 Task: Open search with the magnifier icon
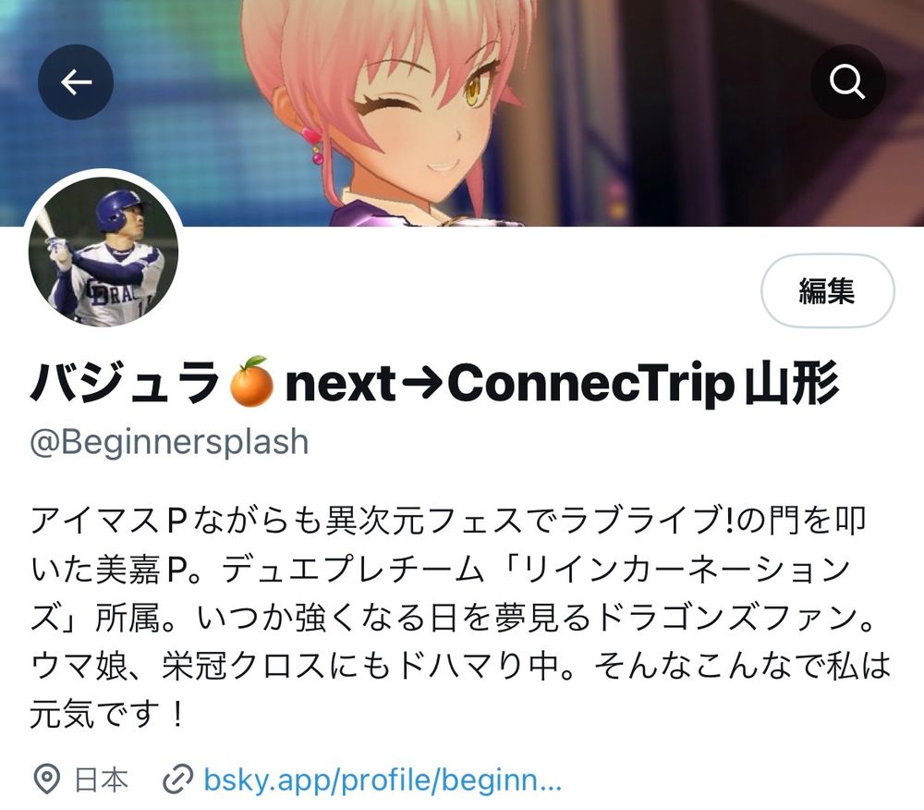(847, 82)
